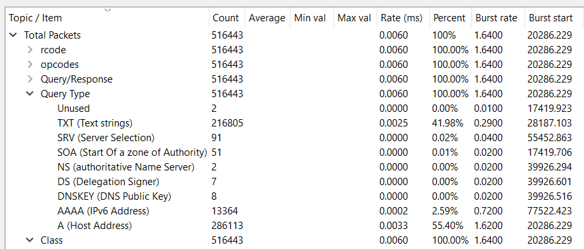
Task: Click rate value 0.0025 for TXT
Action: pyautogui.click(x=394, y=123)
